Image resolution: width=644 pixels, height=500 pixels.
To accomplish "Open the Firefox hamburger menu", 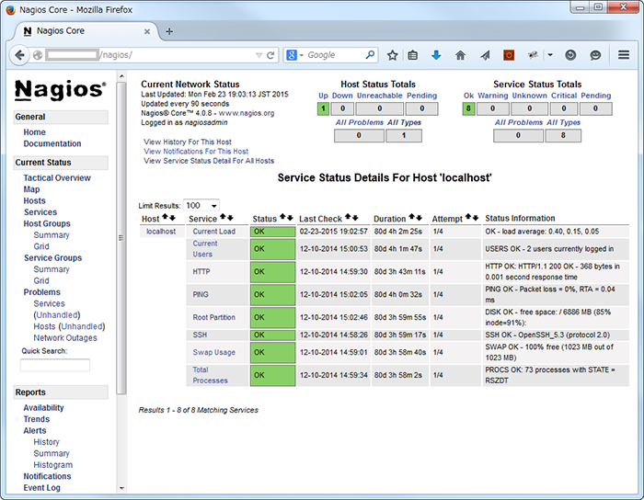I will (624, 55).
